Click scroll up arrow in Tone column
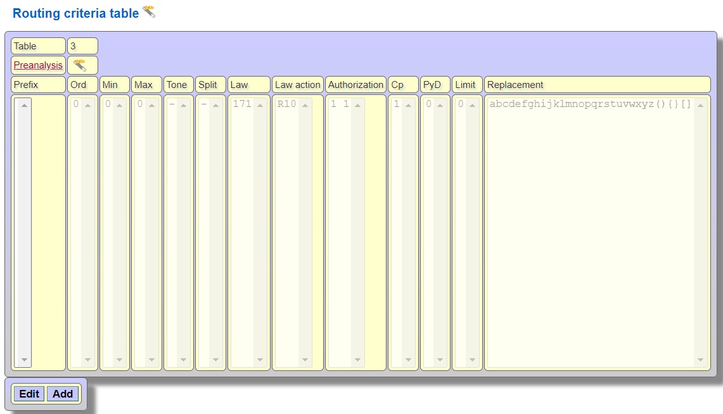Screen dimensions: 723x414 184,105
